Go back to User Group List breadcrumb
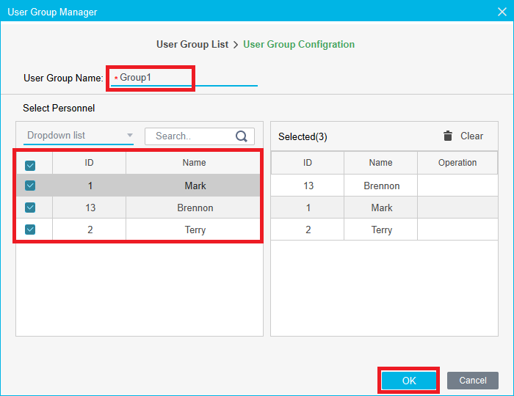This screenshot has height=396, width=514. click(192, 44)
